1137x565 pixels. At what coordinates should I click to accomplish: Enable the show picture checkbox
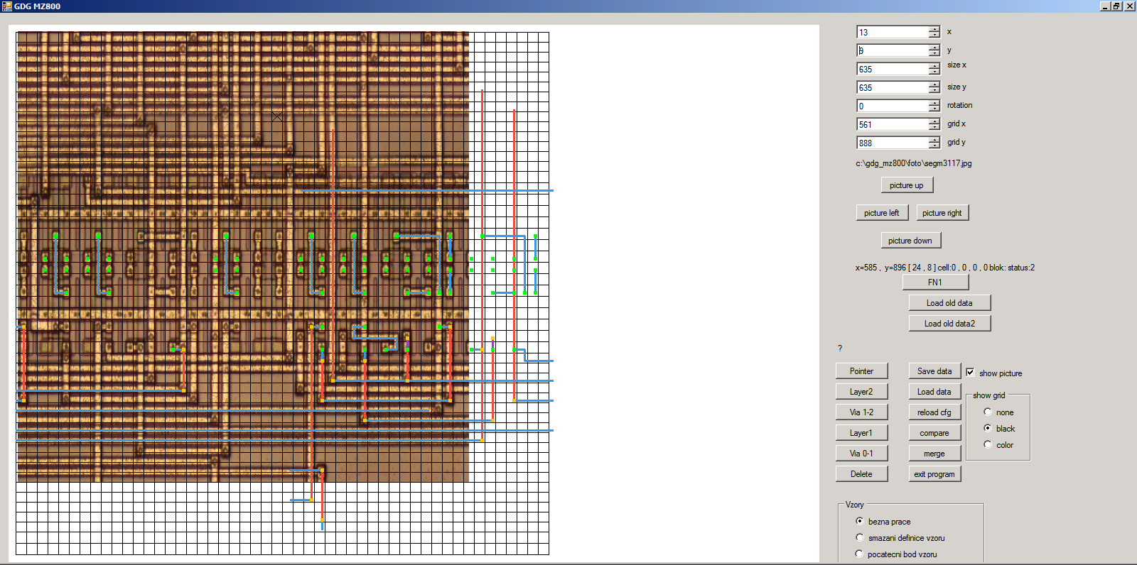[x=970, y=373]
